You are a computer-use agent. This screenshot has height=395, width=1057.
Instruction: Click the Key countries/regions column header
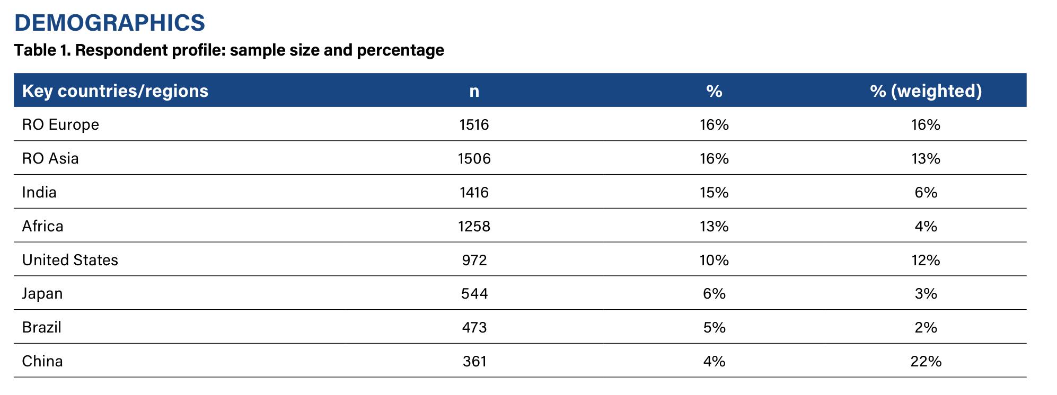point(115,91)
